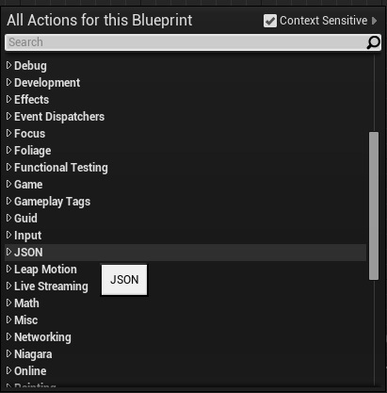The image size is (387, 393).
Task: Open the Live Streaming category
Action: pos(51,287)
